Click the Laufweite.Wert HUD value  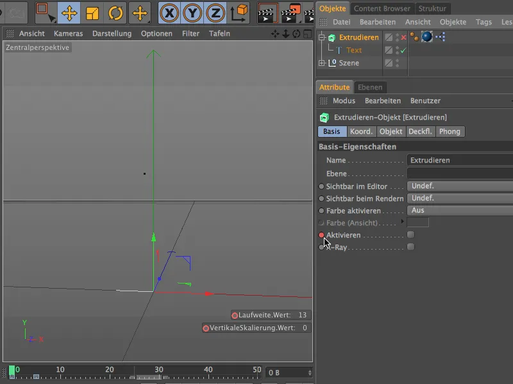[x=302, y=315]
